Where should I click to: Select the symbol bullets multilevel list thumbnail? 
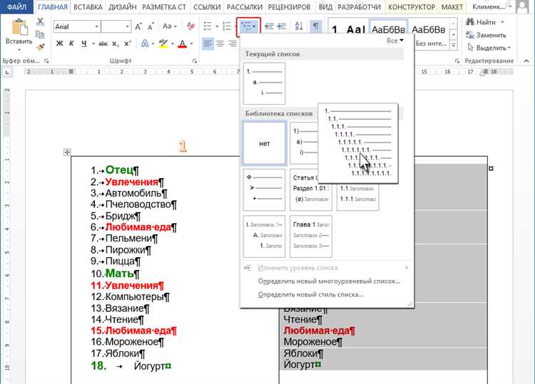pyautogui.click(x=264, y=190)
